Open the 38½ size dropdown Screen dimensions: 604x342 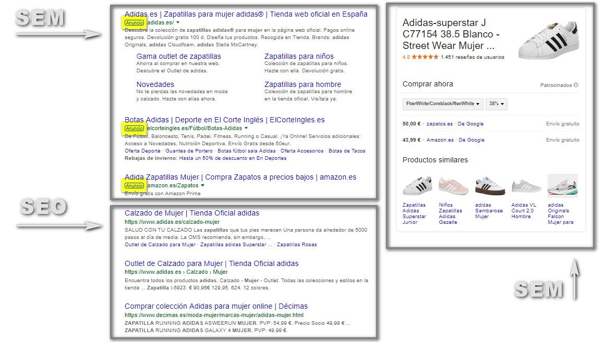pyautogui.click(x=497, y=104)
